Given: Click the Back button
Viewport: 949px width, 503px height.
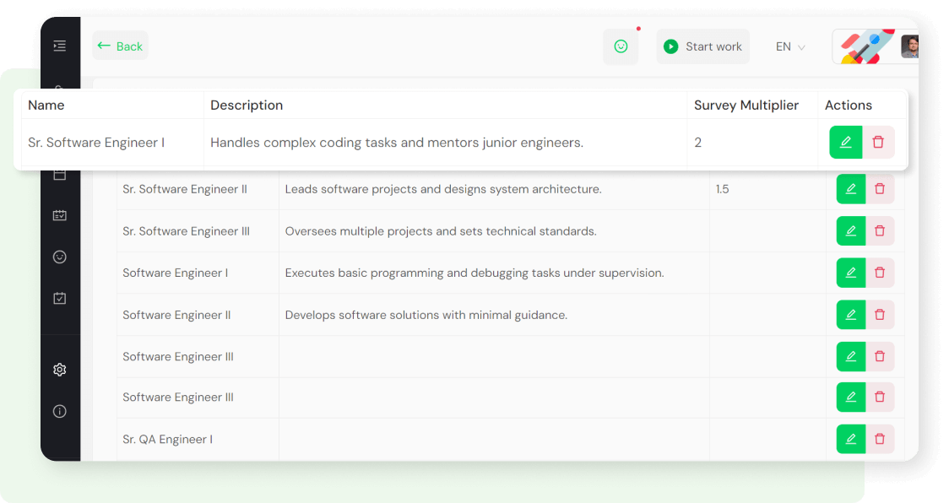Looking at the screenshot, I should coord(119,46).
